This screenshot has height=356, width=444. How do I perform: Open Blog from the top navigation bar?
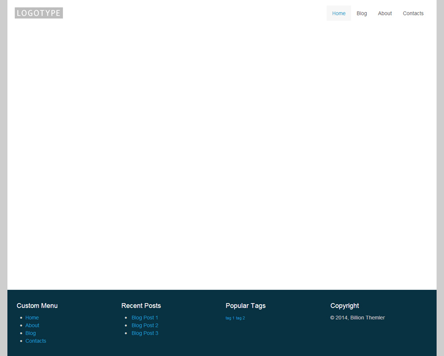click(x=362, y=13)
